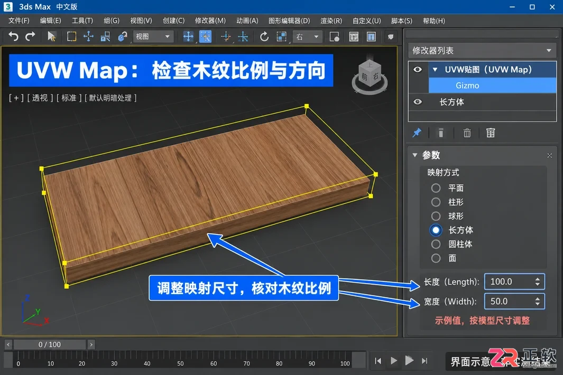Open the 图形编辑器(D) menu

click(x=289, y=21)
